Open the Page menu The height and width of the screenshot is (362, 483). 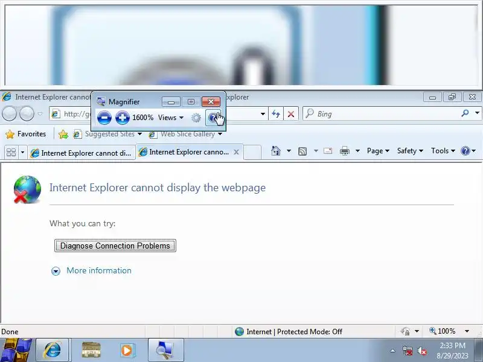coord(378,151)
